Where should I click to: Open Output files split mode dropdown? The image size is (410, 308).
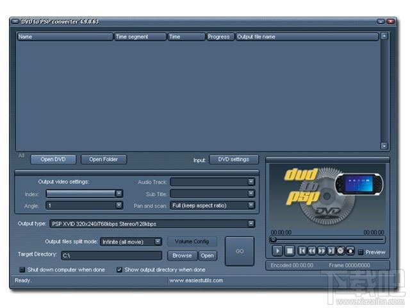158,241
